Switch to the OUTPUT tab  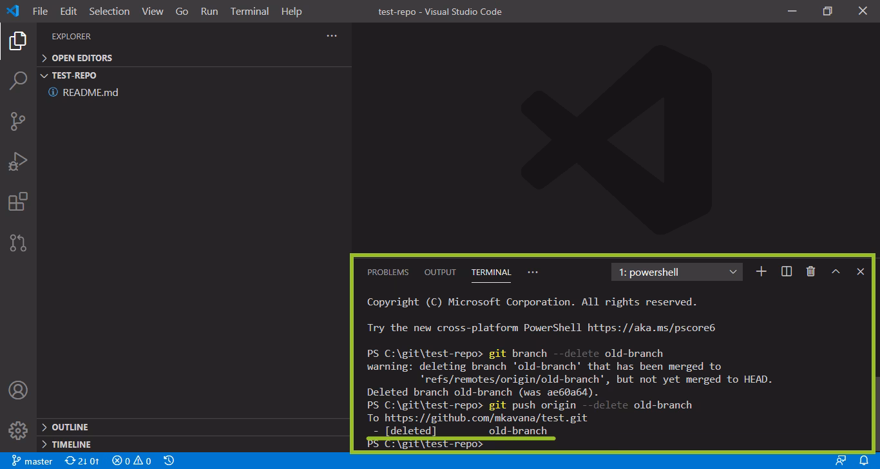click(440, 273)
